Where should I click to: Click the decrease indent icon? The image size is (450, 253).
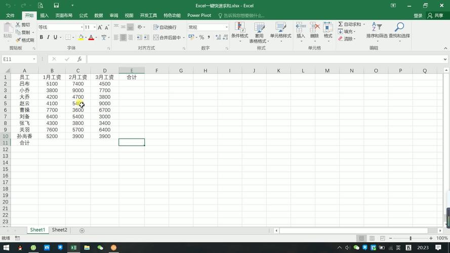coord(140,37)
